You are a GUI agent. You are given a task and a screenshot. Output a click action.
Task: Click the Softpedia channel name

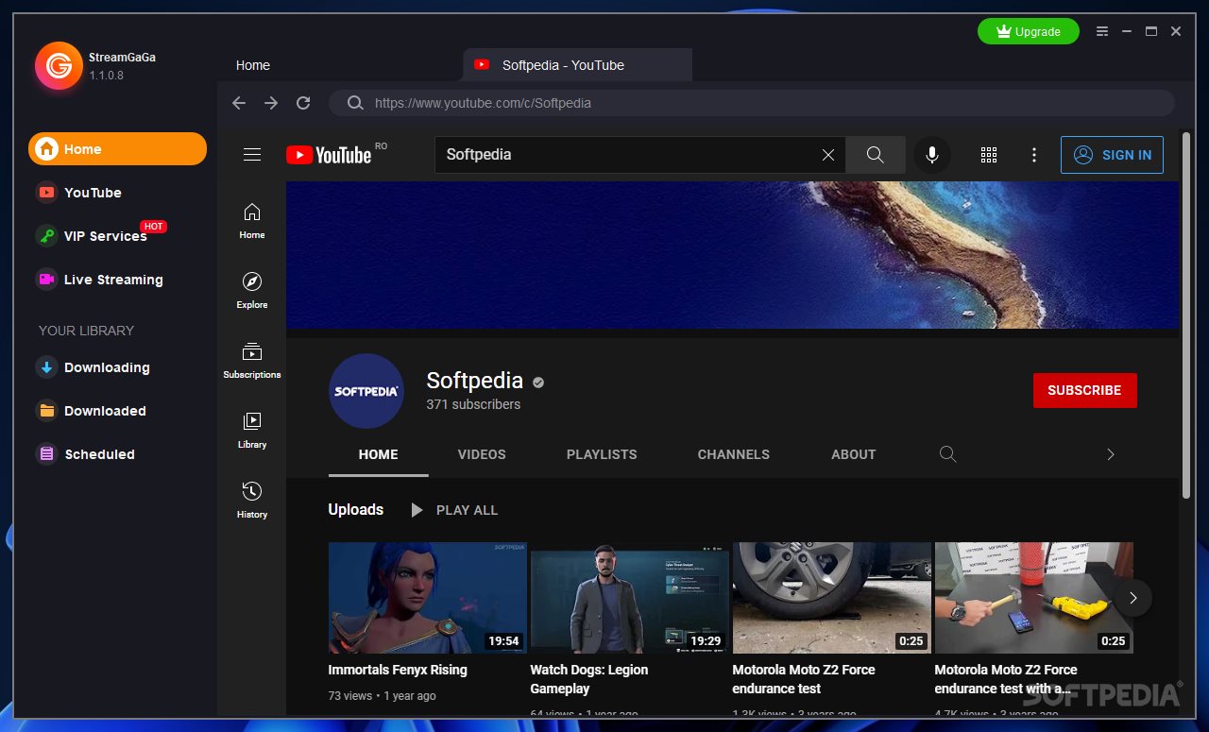(475, 381)
